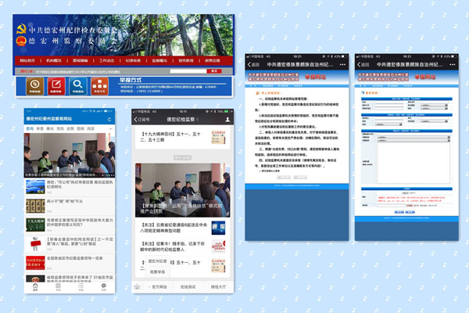Viewport: 469px width, 313px height.
Task: Open the right dropdown in second form section
Action: coord(434,121)
